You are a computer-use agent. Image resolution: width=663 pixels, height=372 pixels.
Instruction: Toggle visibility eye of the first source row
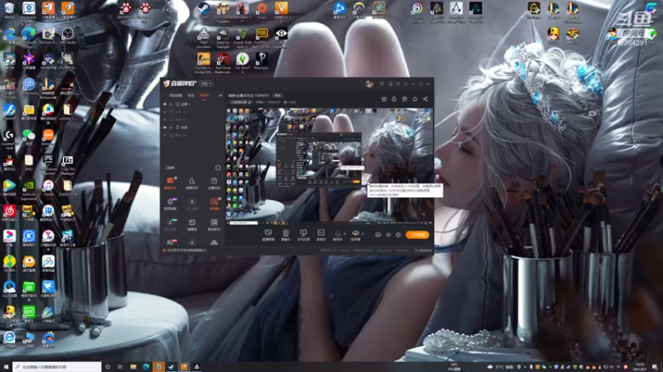click(165, 104)
